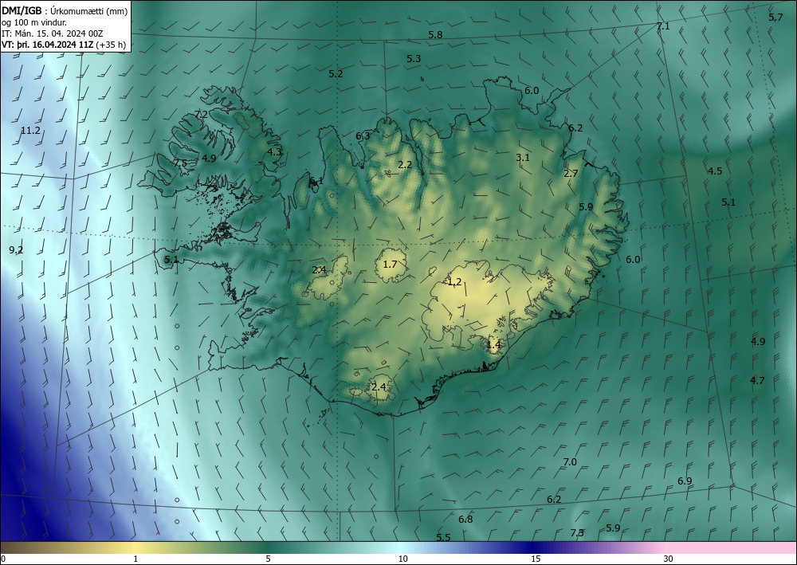Click the 5.1 value on Snæfellsnes peninsula
The width and height of the screenshot is (797, 565).
click(171, 260)
